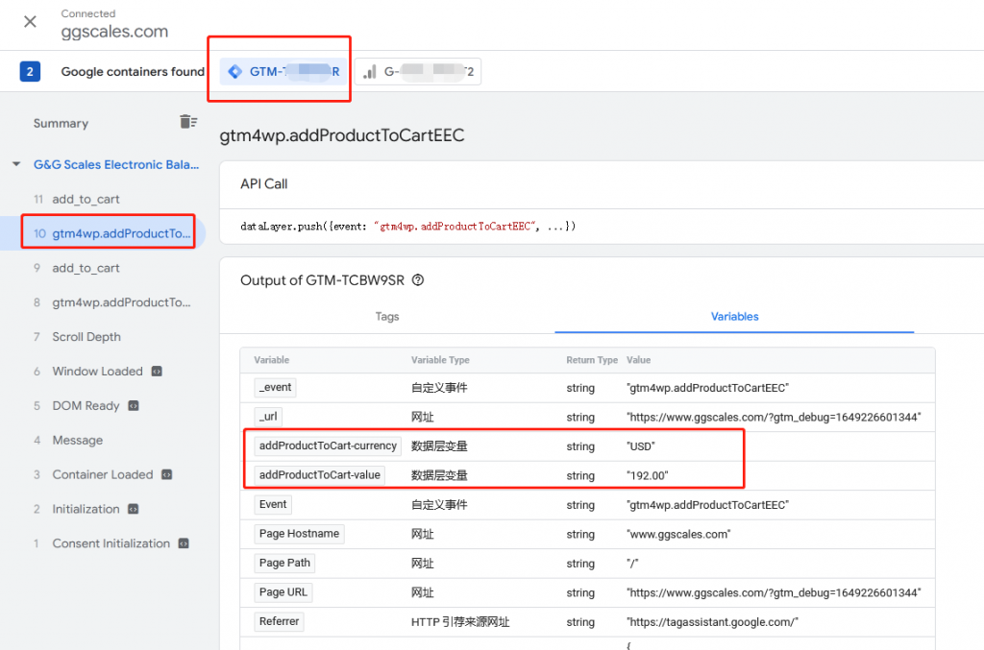Click the code icon beside Consent Initialization

[184, 543]
